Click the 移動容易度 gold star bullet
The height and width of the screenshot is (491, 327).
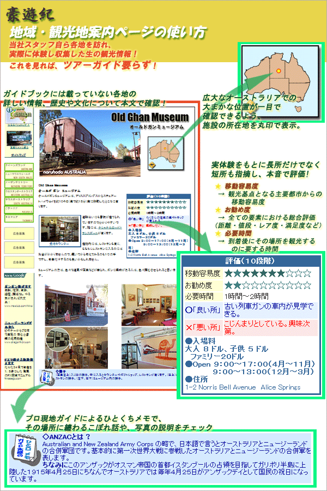click(x=218, y=187)
